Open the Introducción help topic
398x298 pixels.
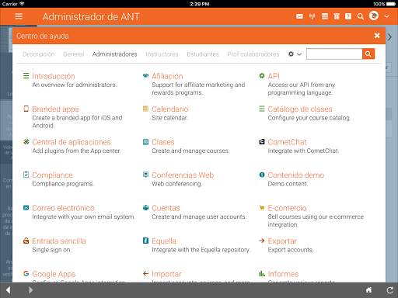coord(54,76)
